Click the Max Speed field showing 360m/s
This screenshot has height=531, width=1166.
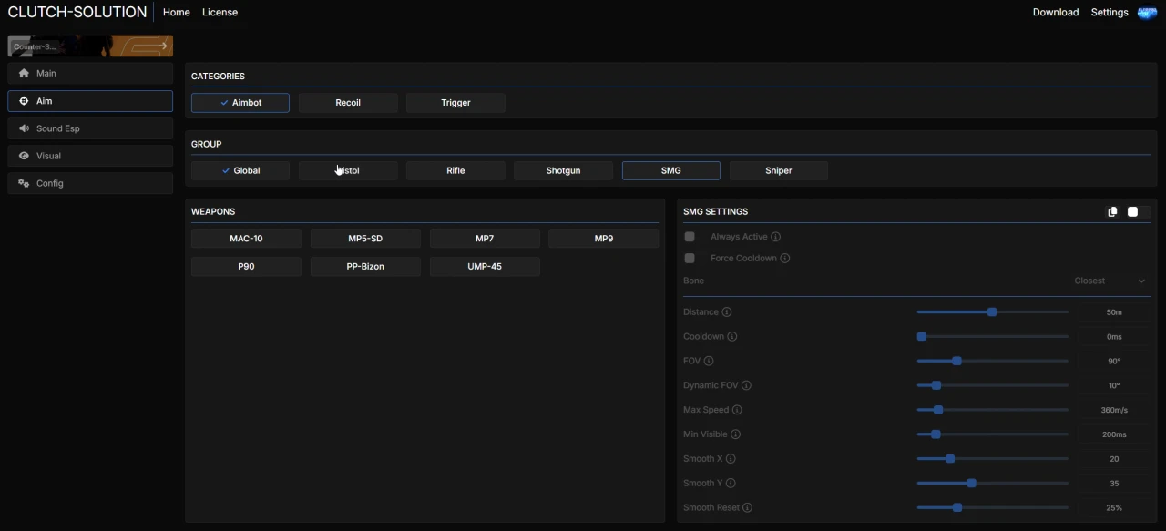(x=1114, y=411)
